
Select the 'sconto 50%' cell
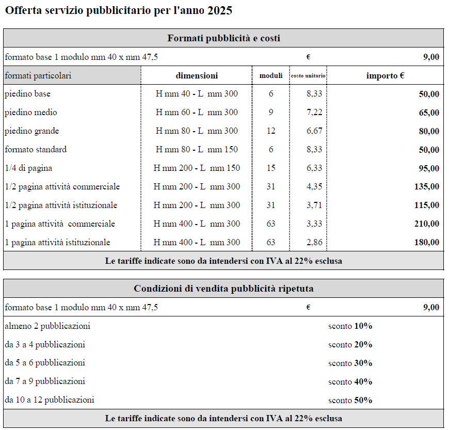click(350, 401)
